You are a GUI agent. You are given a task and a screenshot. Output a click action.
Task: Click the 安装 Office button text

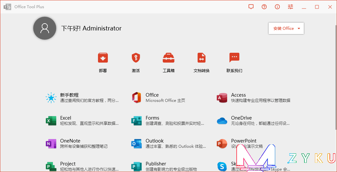tap(283, 29)
